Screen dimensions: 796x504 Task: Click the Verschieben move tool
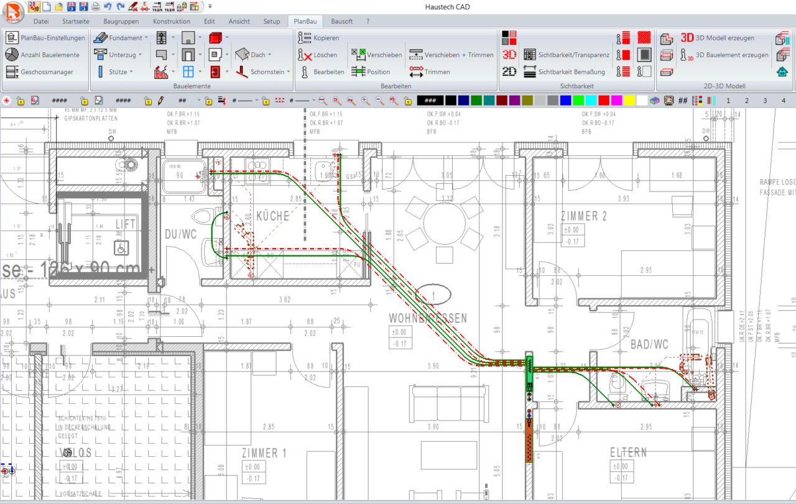tap(358, 55)
